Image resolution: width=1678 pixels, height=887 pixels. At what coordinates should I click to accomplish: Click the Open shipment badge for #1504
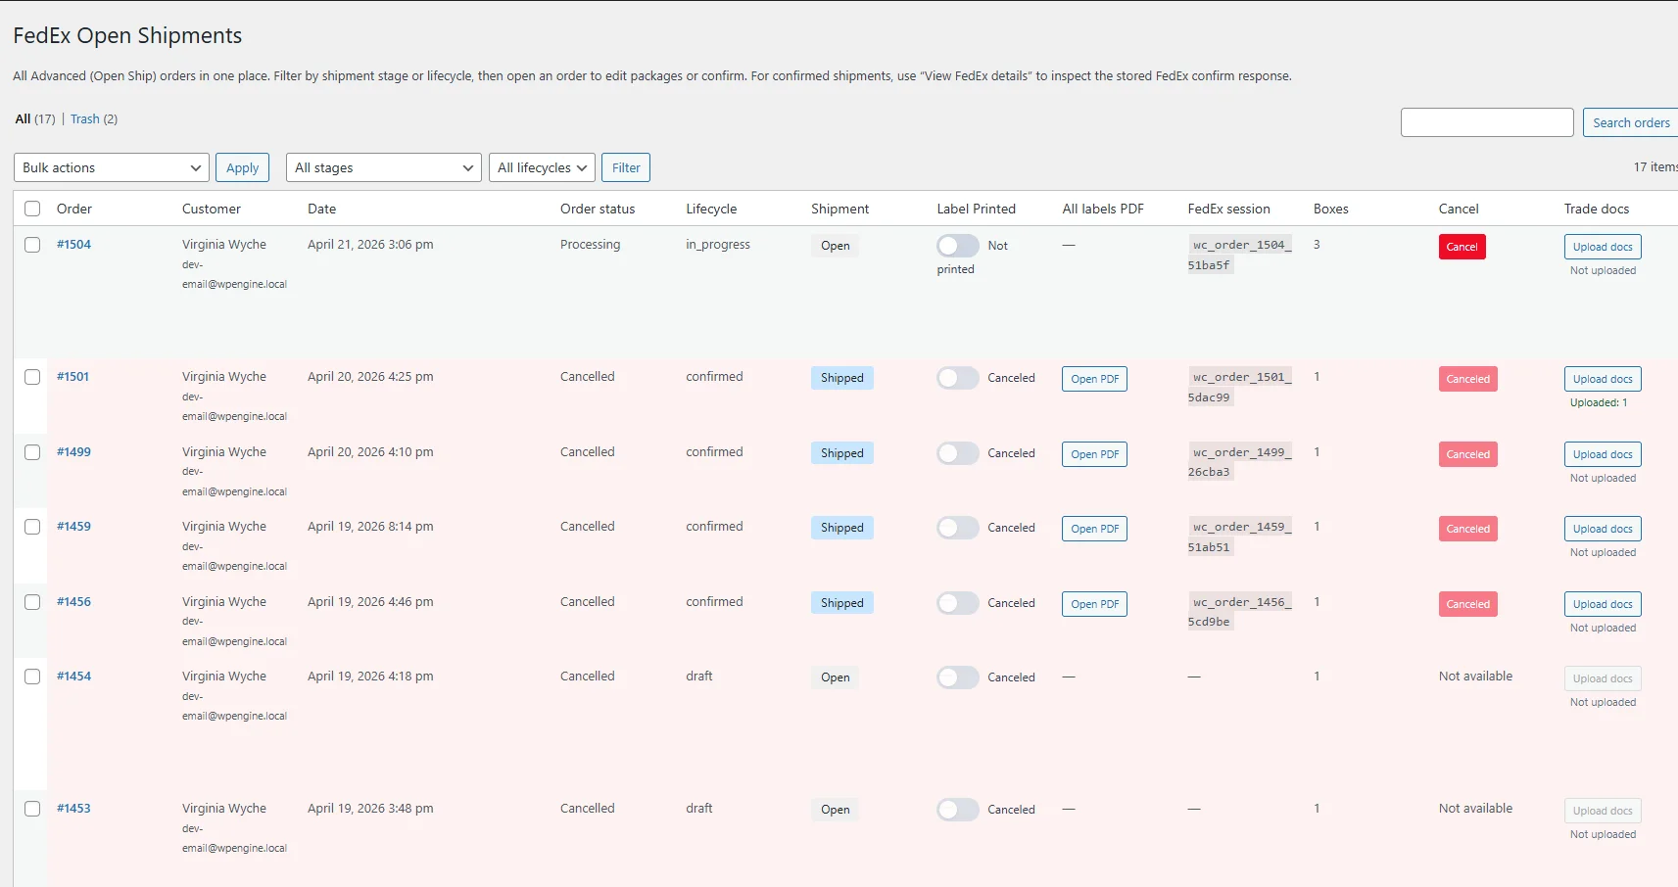pos(836,246)
